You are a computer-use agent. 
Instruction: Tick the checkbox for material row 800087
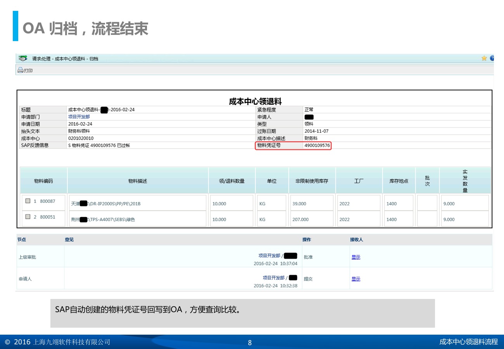(28, 201)
